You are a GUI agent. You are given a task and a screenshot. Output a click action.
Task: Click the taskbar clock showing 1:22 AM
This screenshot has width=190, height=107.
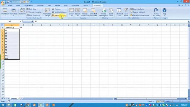coord(184,105)
